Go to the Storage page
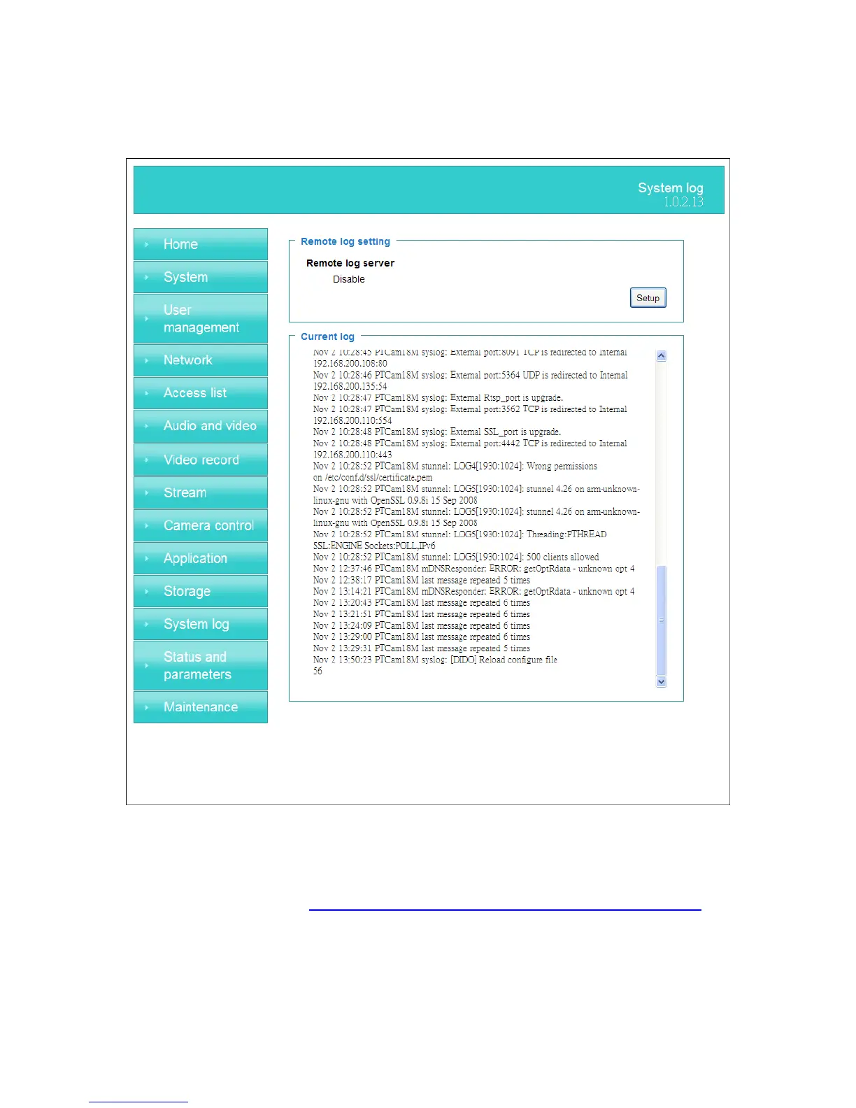Viewport: 856px width, 1108px height. tap(201, 591)
